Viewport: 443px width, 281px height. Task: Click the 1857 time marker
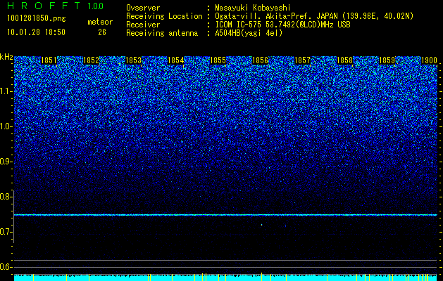303,60
